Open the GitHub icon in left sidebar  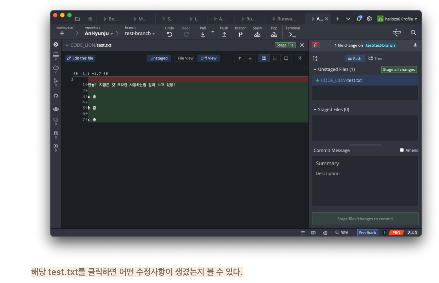click(x=56, y=96)
